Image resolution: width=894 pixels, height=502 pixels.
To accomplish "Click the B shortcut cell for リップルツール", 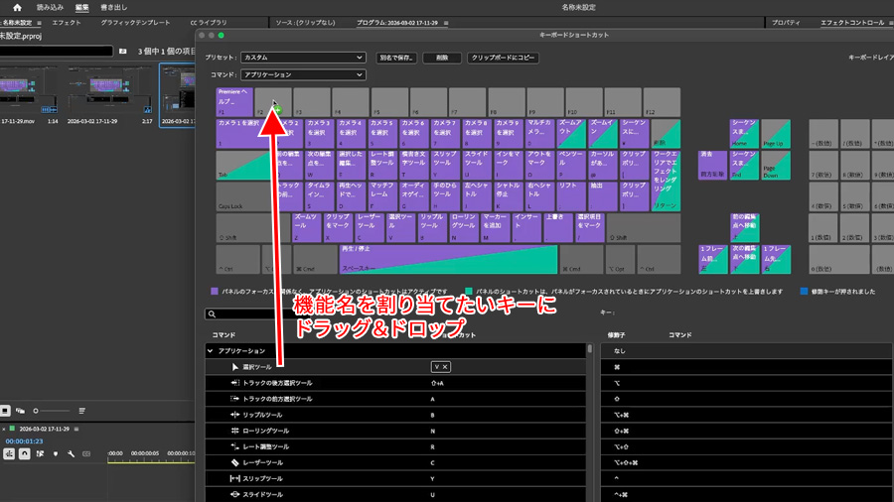I will [x=433, y=415].
